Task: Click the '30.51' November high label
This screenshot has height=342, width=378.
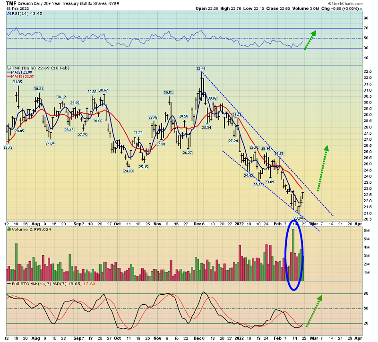Action: pyautogui.click(x=168, y=93)
